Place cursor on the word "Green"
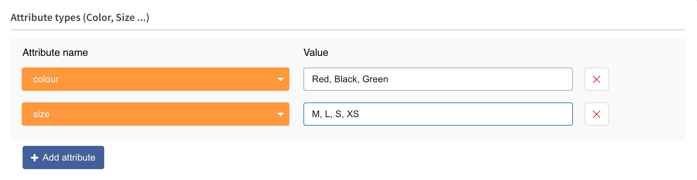This screenshot has width=697, height=180. click(x=375, y=79)
